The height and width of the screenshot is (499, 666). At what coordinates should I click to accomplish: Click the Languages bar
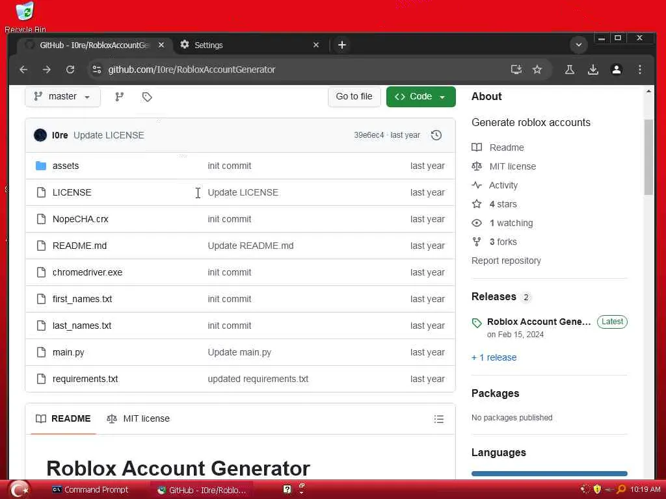pyautogui.click(x=549, y=474)
